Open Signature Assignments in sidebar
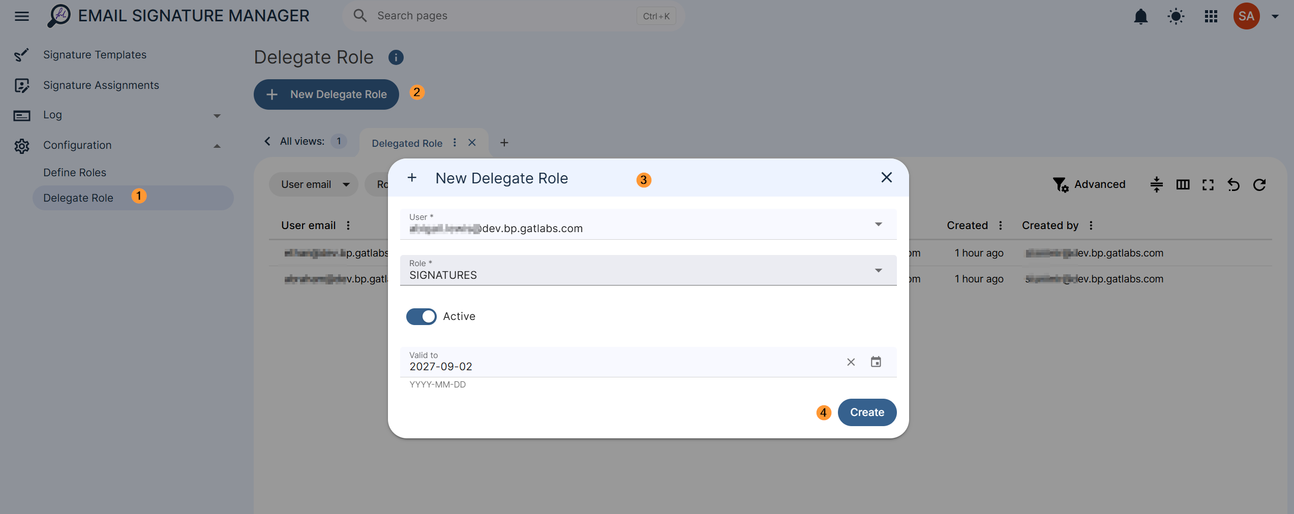This screenshot has width=1294, height=514. pyautogui.click(x=101, y=85)
